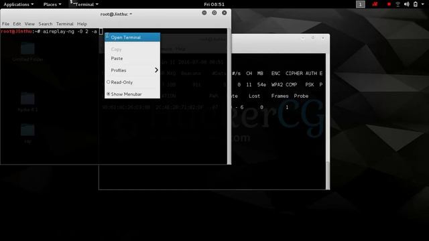Open the Places menu in top bar
The width and height of the screenshot is (429, 241).
pos(52,5)
